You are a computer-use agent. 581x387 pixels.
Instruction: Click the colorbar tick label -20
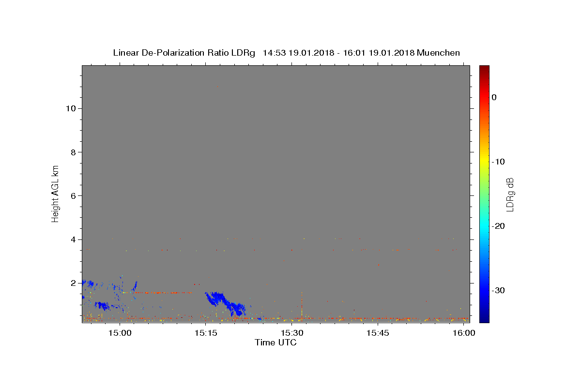[498, 226]
